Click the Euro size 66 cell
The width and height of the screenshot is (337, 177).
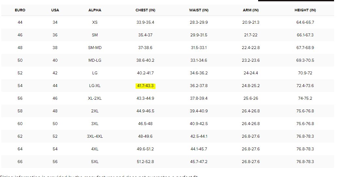coord(20,161)
